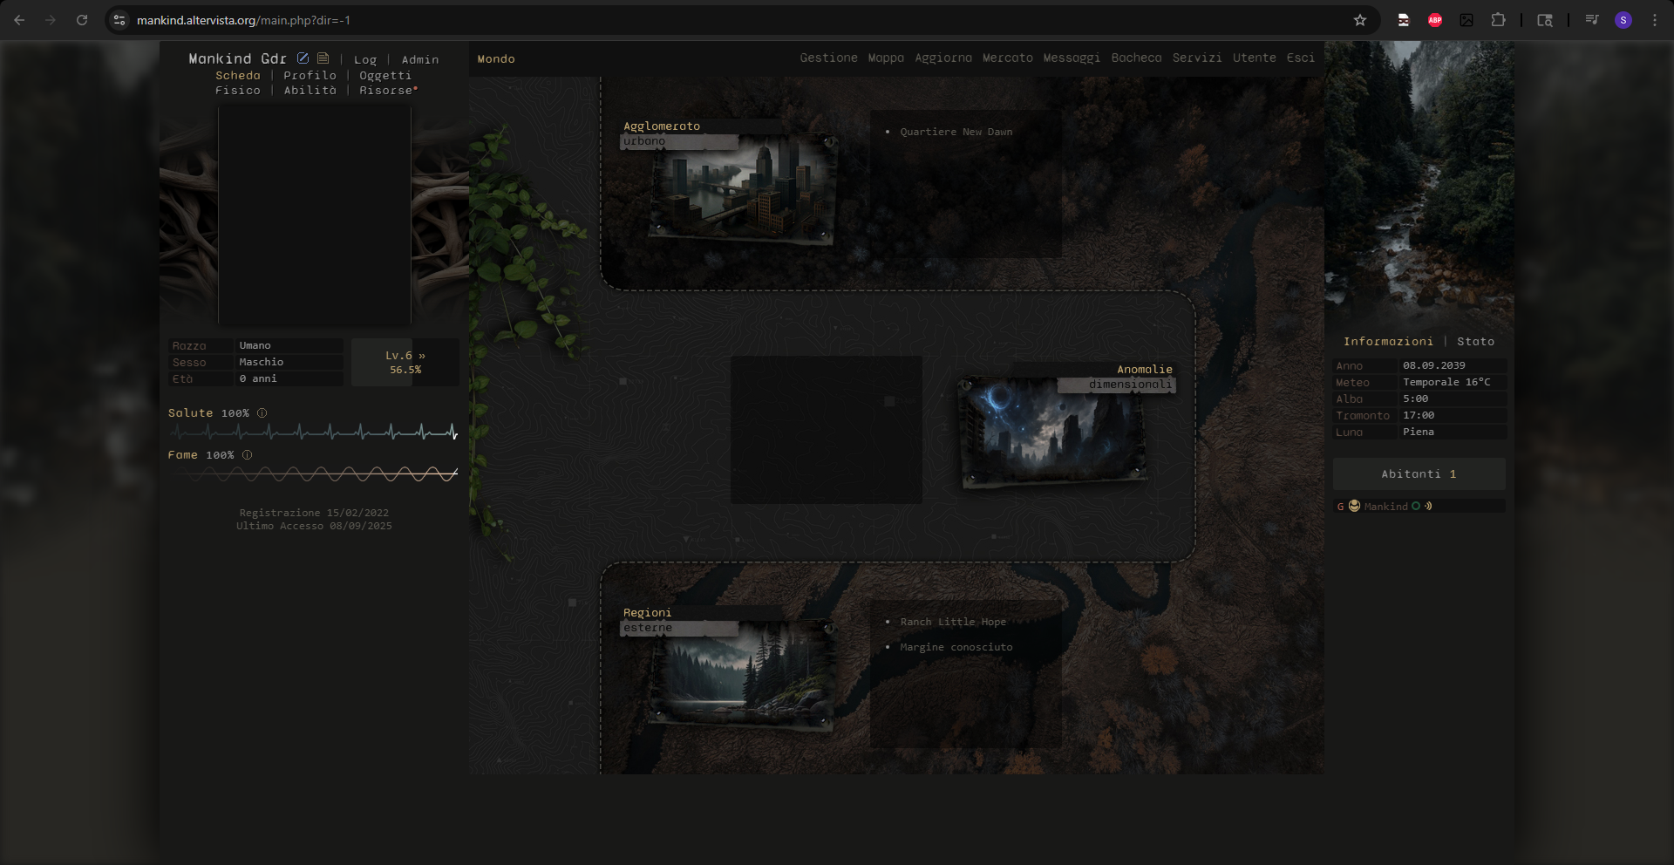Open the masked document extension icon
1674x865 pixels.
(x=1404, y=20)
